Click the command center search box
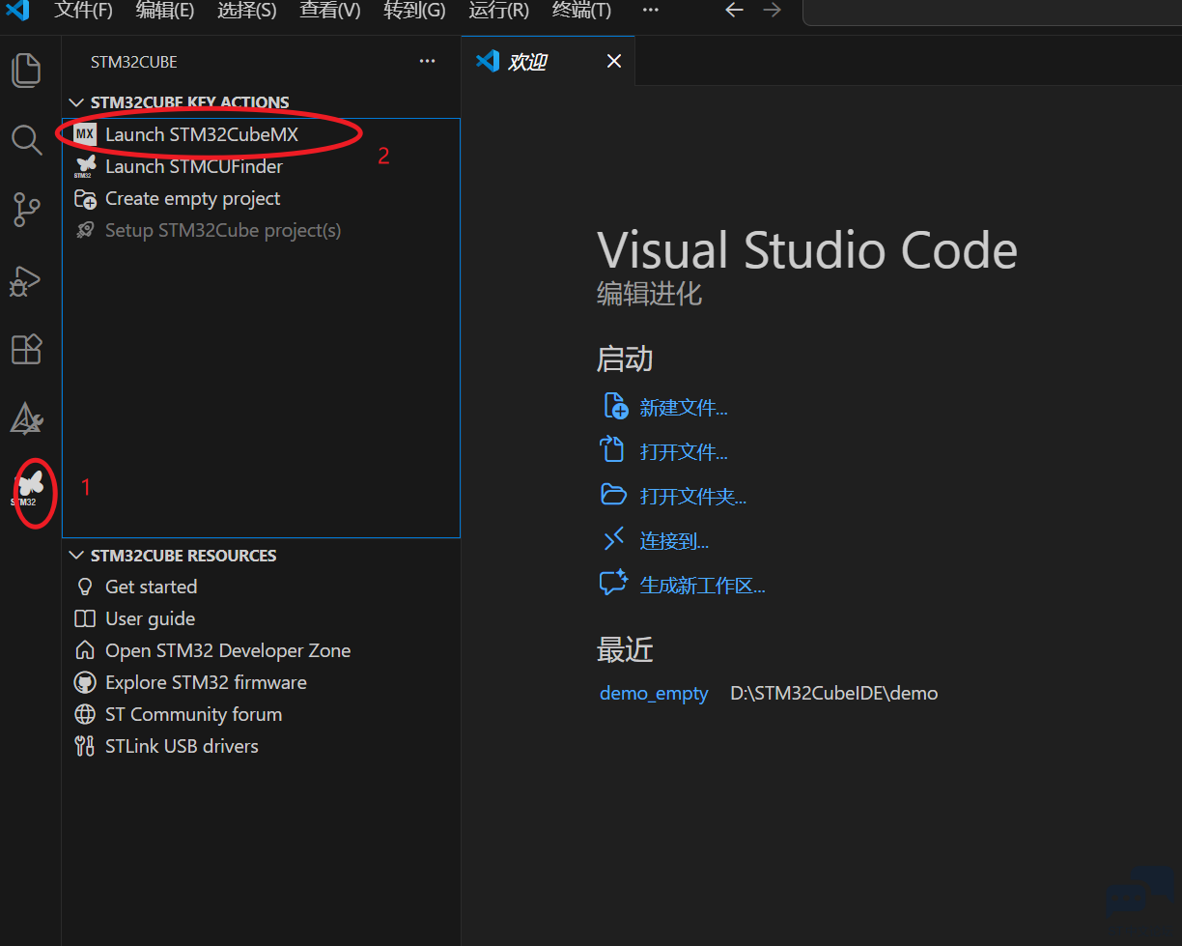The height and width of the screenshot is (946, 1182). point(992,12)
